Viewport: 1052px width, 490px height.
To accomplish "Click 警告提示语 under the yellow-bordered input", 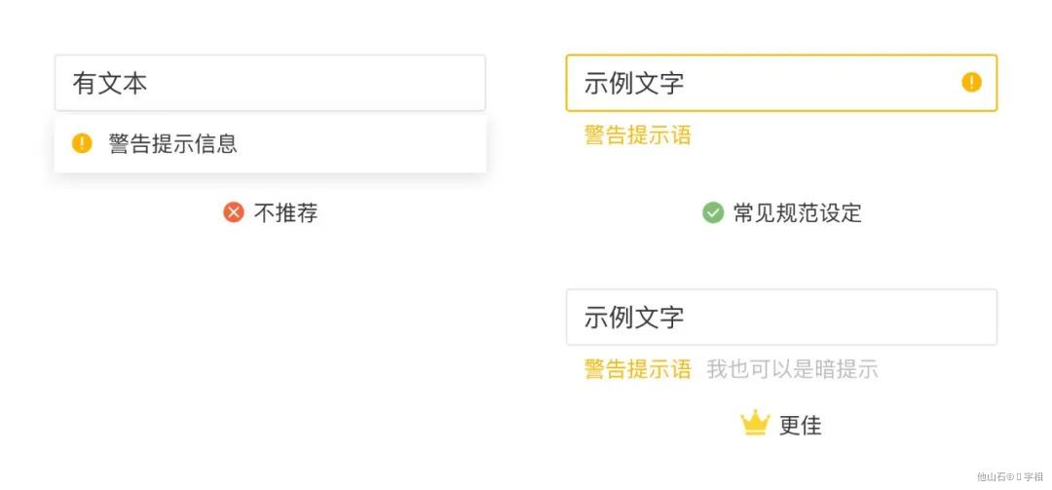I will [x=637, y=135].
